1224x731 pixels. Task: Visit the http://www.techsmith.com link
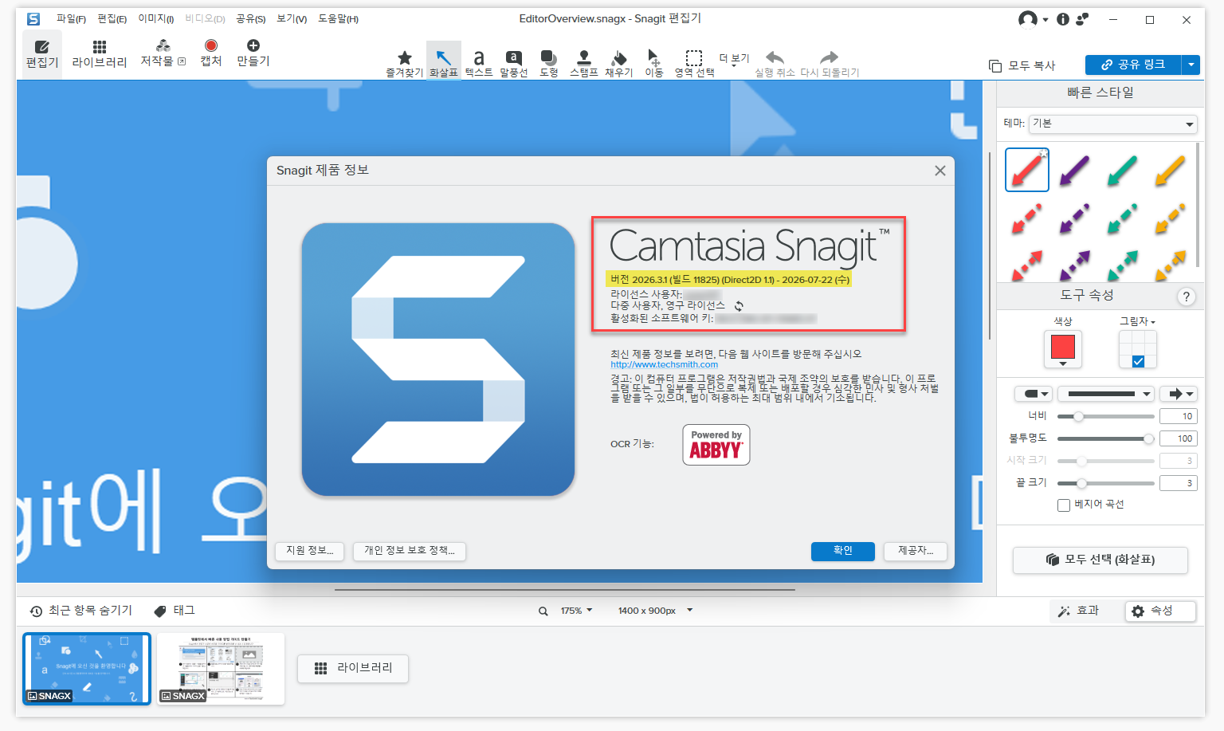tap(665, 364)
